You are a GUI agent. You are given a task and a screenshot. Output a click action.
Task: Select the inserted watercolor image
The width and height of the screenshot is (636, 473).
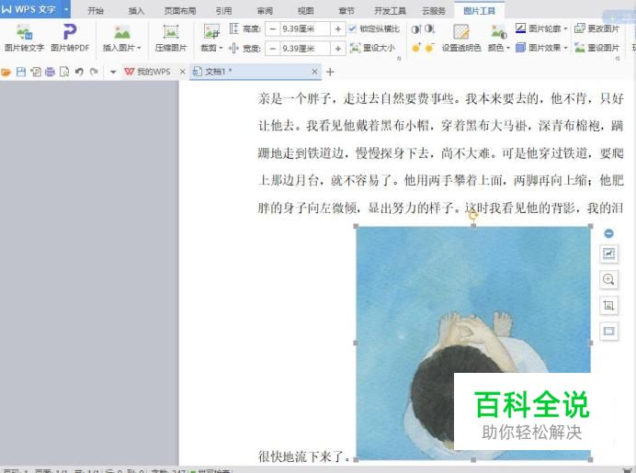(x=473, y=343)
